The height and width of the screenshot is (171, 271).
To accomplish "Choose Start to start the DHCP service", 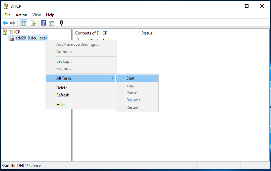I will (131, 78).
